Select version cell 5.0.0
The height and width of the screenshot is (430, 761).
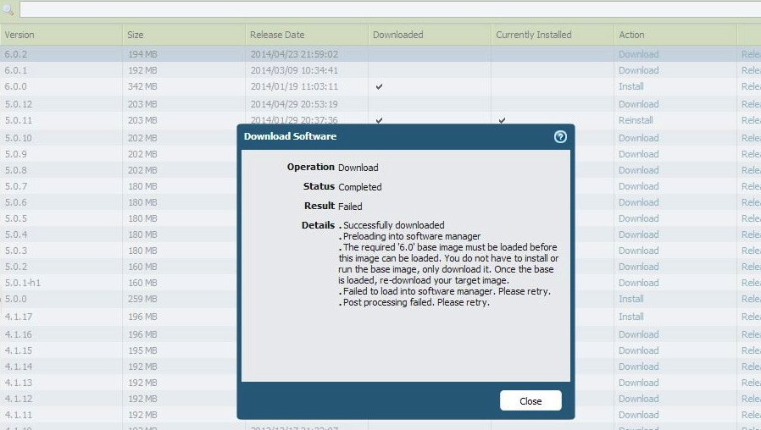(x=16, y=299)
